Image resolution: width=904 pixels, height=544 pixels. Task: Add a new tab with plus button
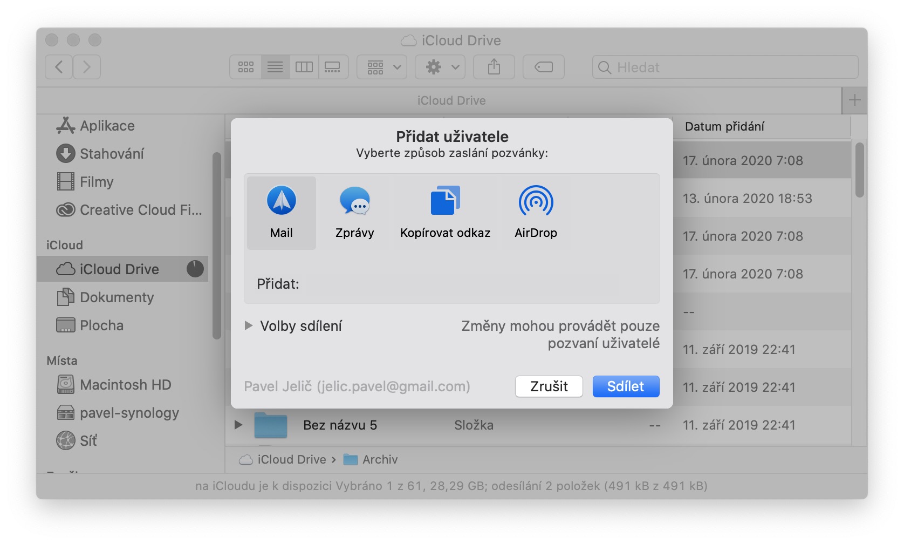855,100
